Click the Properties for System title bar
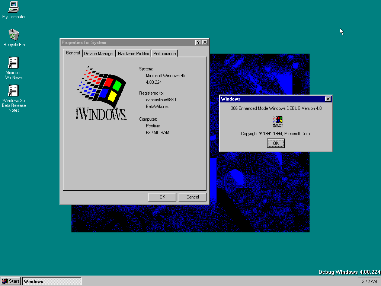 click(x=128, y=42)
